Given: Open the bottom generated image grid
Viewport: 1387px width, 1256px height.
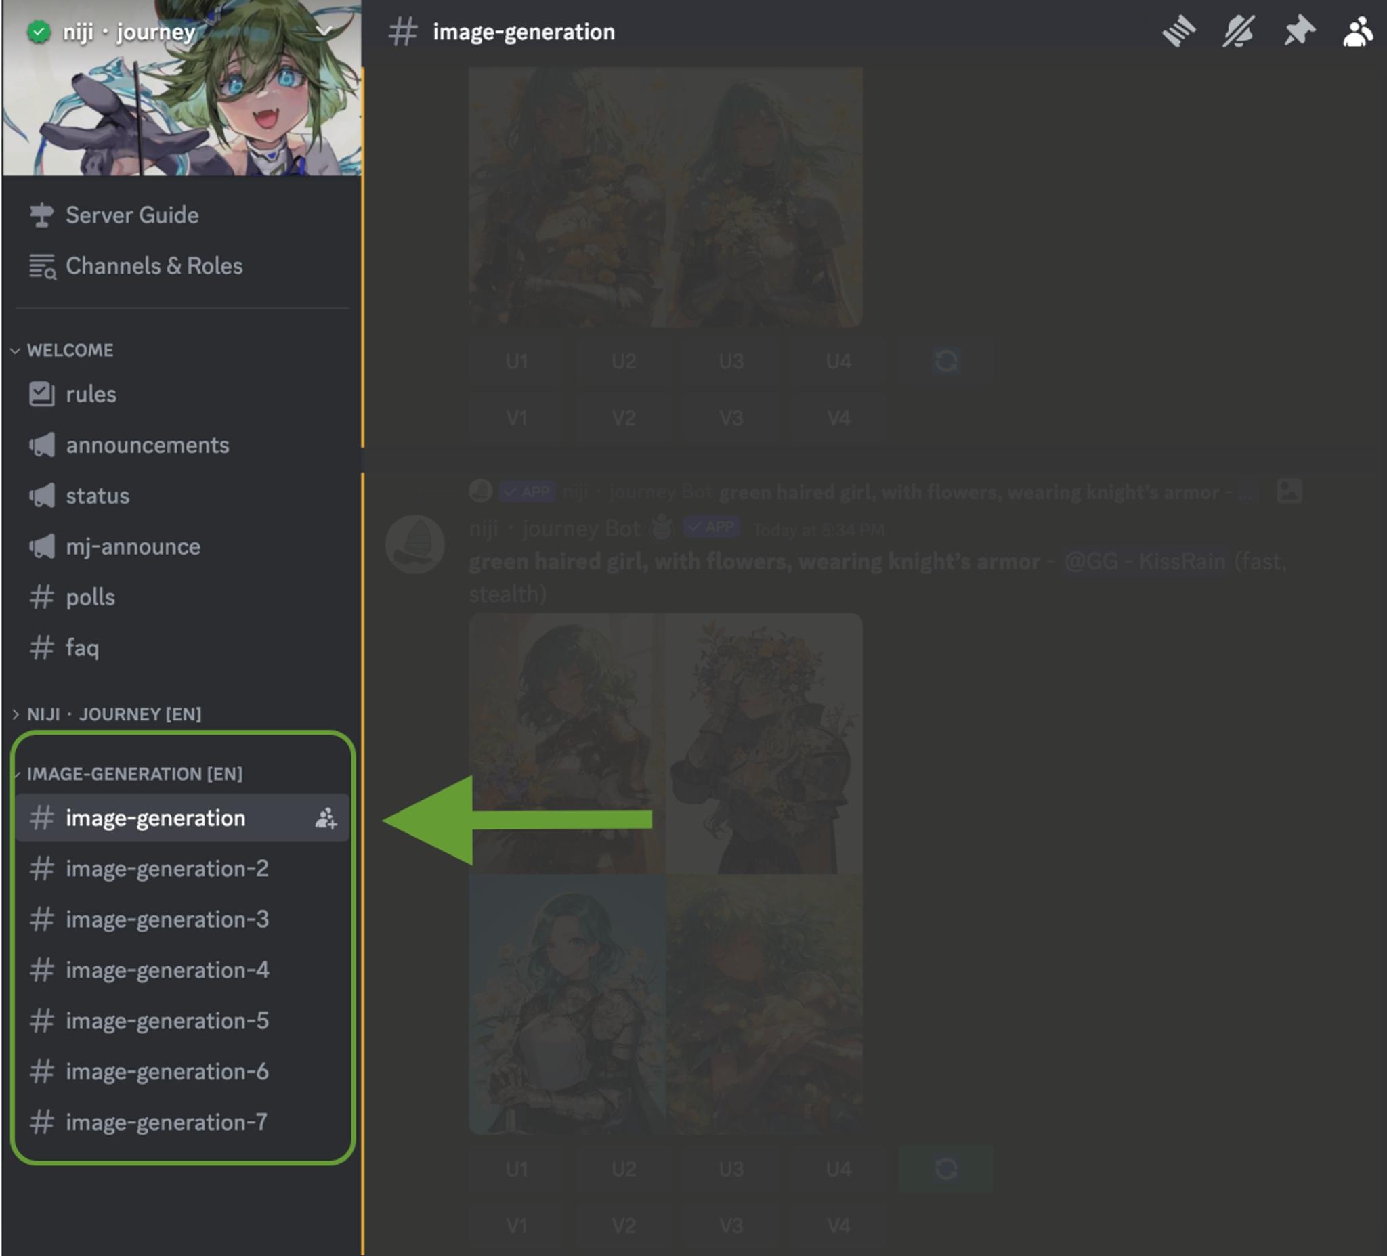Looking at the screenshot, I should coord(666,873).
